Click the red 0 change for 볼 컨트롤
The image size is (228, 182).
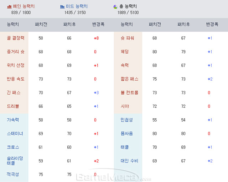pyautogui.click(x=209, y=93)
